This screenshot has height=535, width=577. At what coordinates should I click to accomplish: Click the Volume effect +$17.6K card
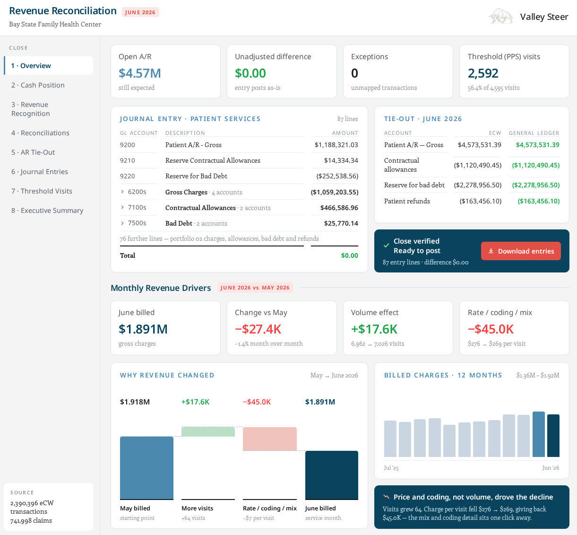pos(398,328)
